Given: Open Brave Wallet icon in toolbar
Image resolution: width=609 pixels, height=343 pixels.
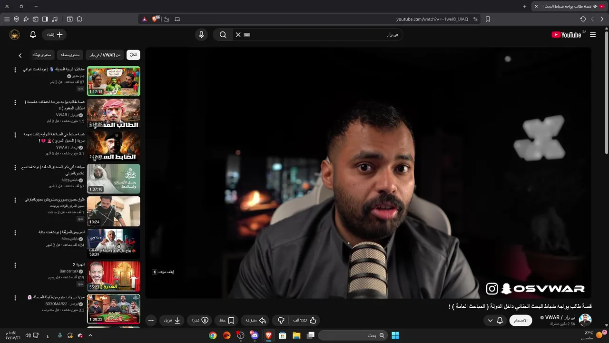Looking at the screenshot, I should click(35, 19).
